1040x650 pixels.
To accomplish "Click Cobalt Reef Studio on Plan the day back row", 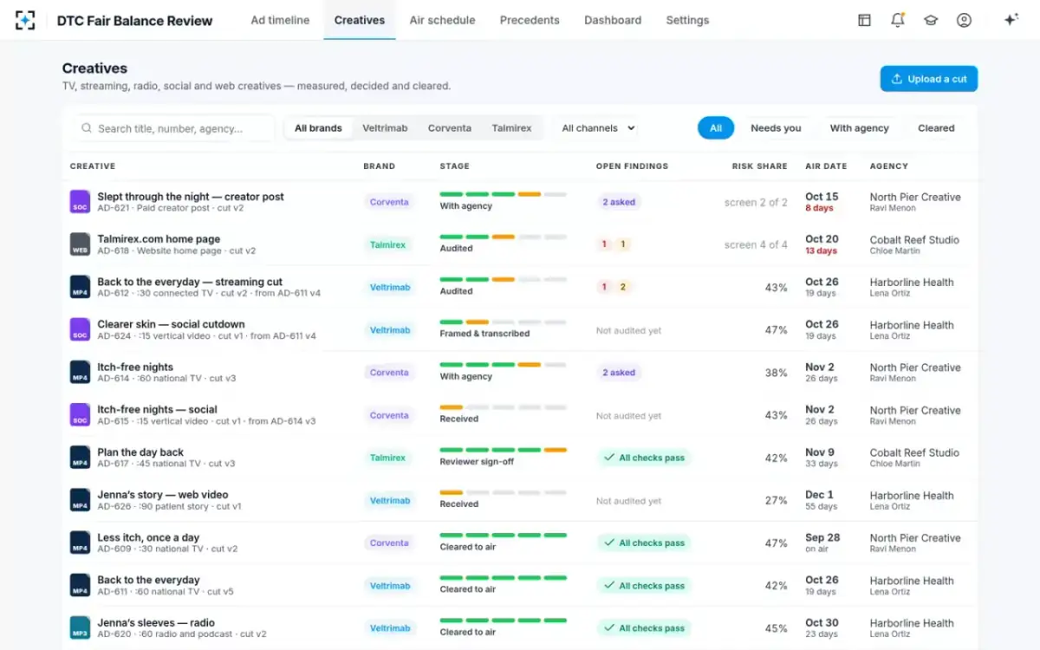I will click(x=914, y=452).
